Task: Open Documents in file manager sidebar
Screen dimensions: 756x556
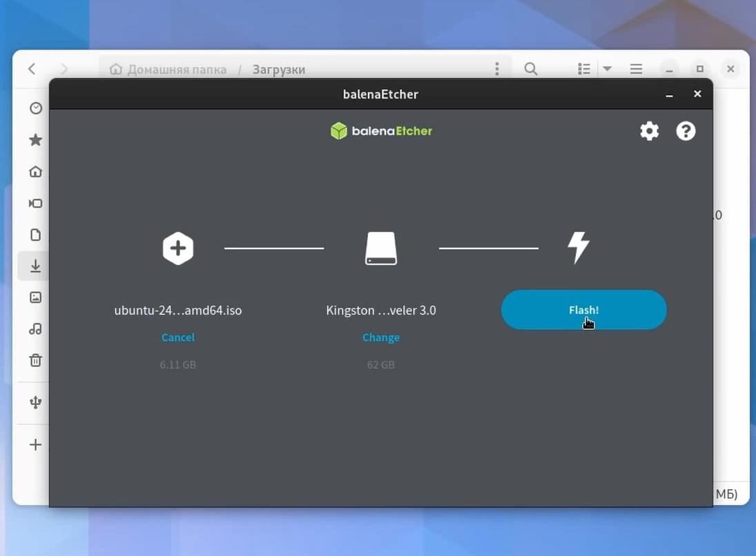Action: [x=36, y=235]
